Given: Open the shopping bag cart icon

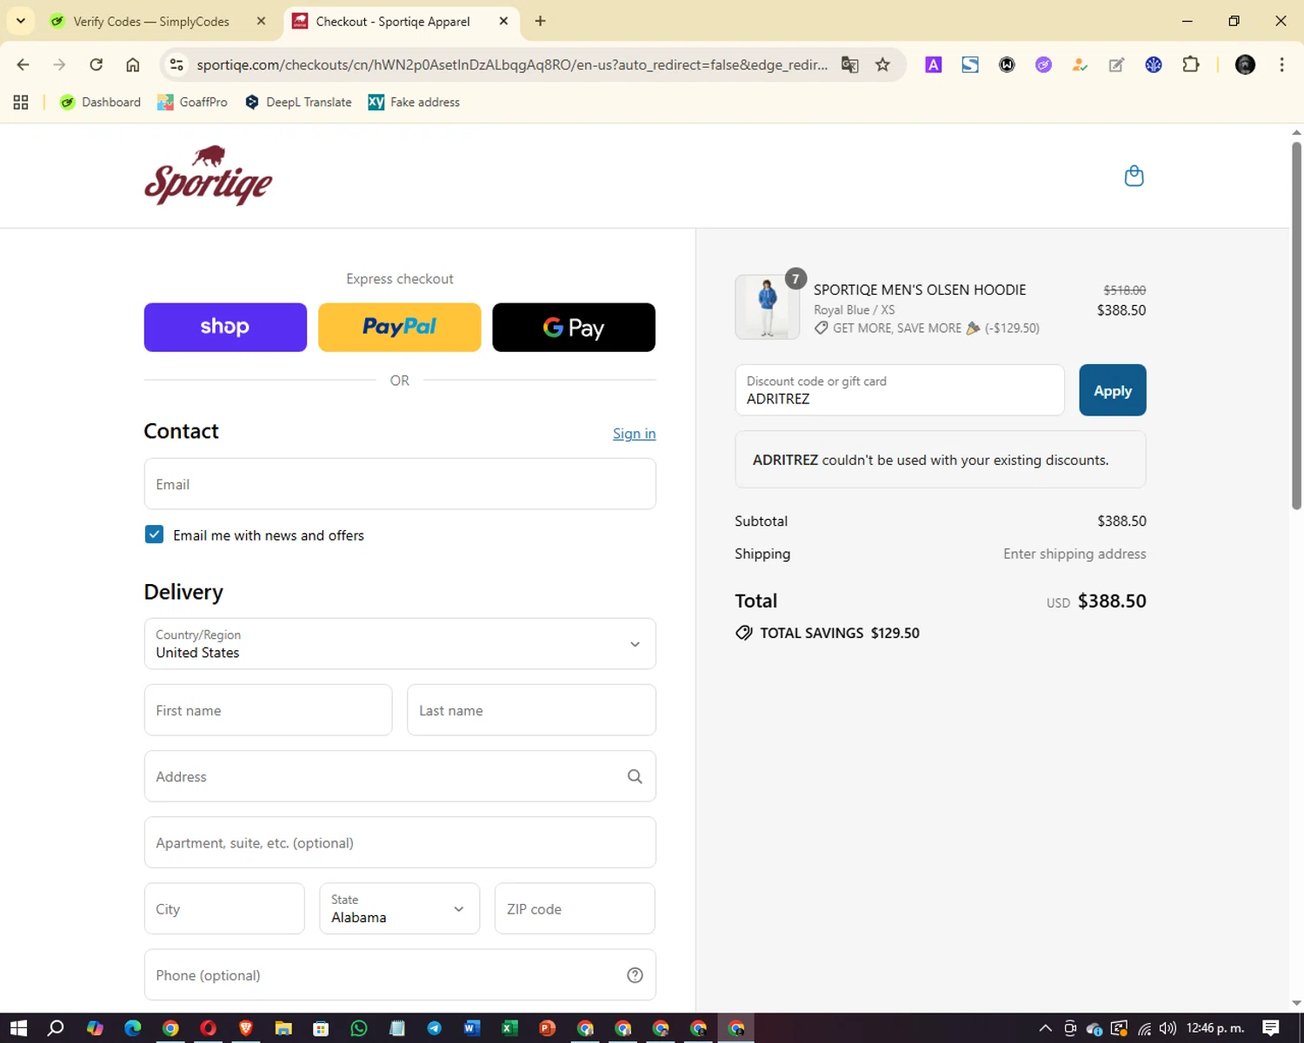Looking at the screenshot, I should 1134,176.
